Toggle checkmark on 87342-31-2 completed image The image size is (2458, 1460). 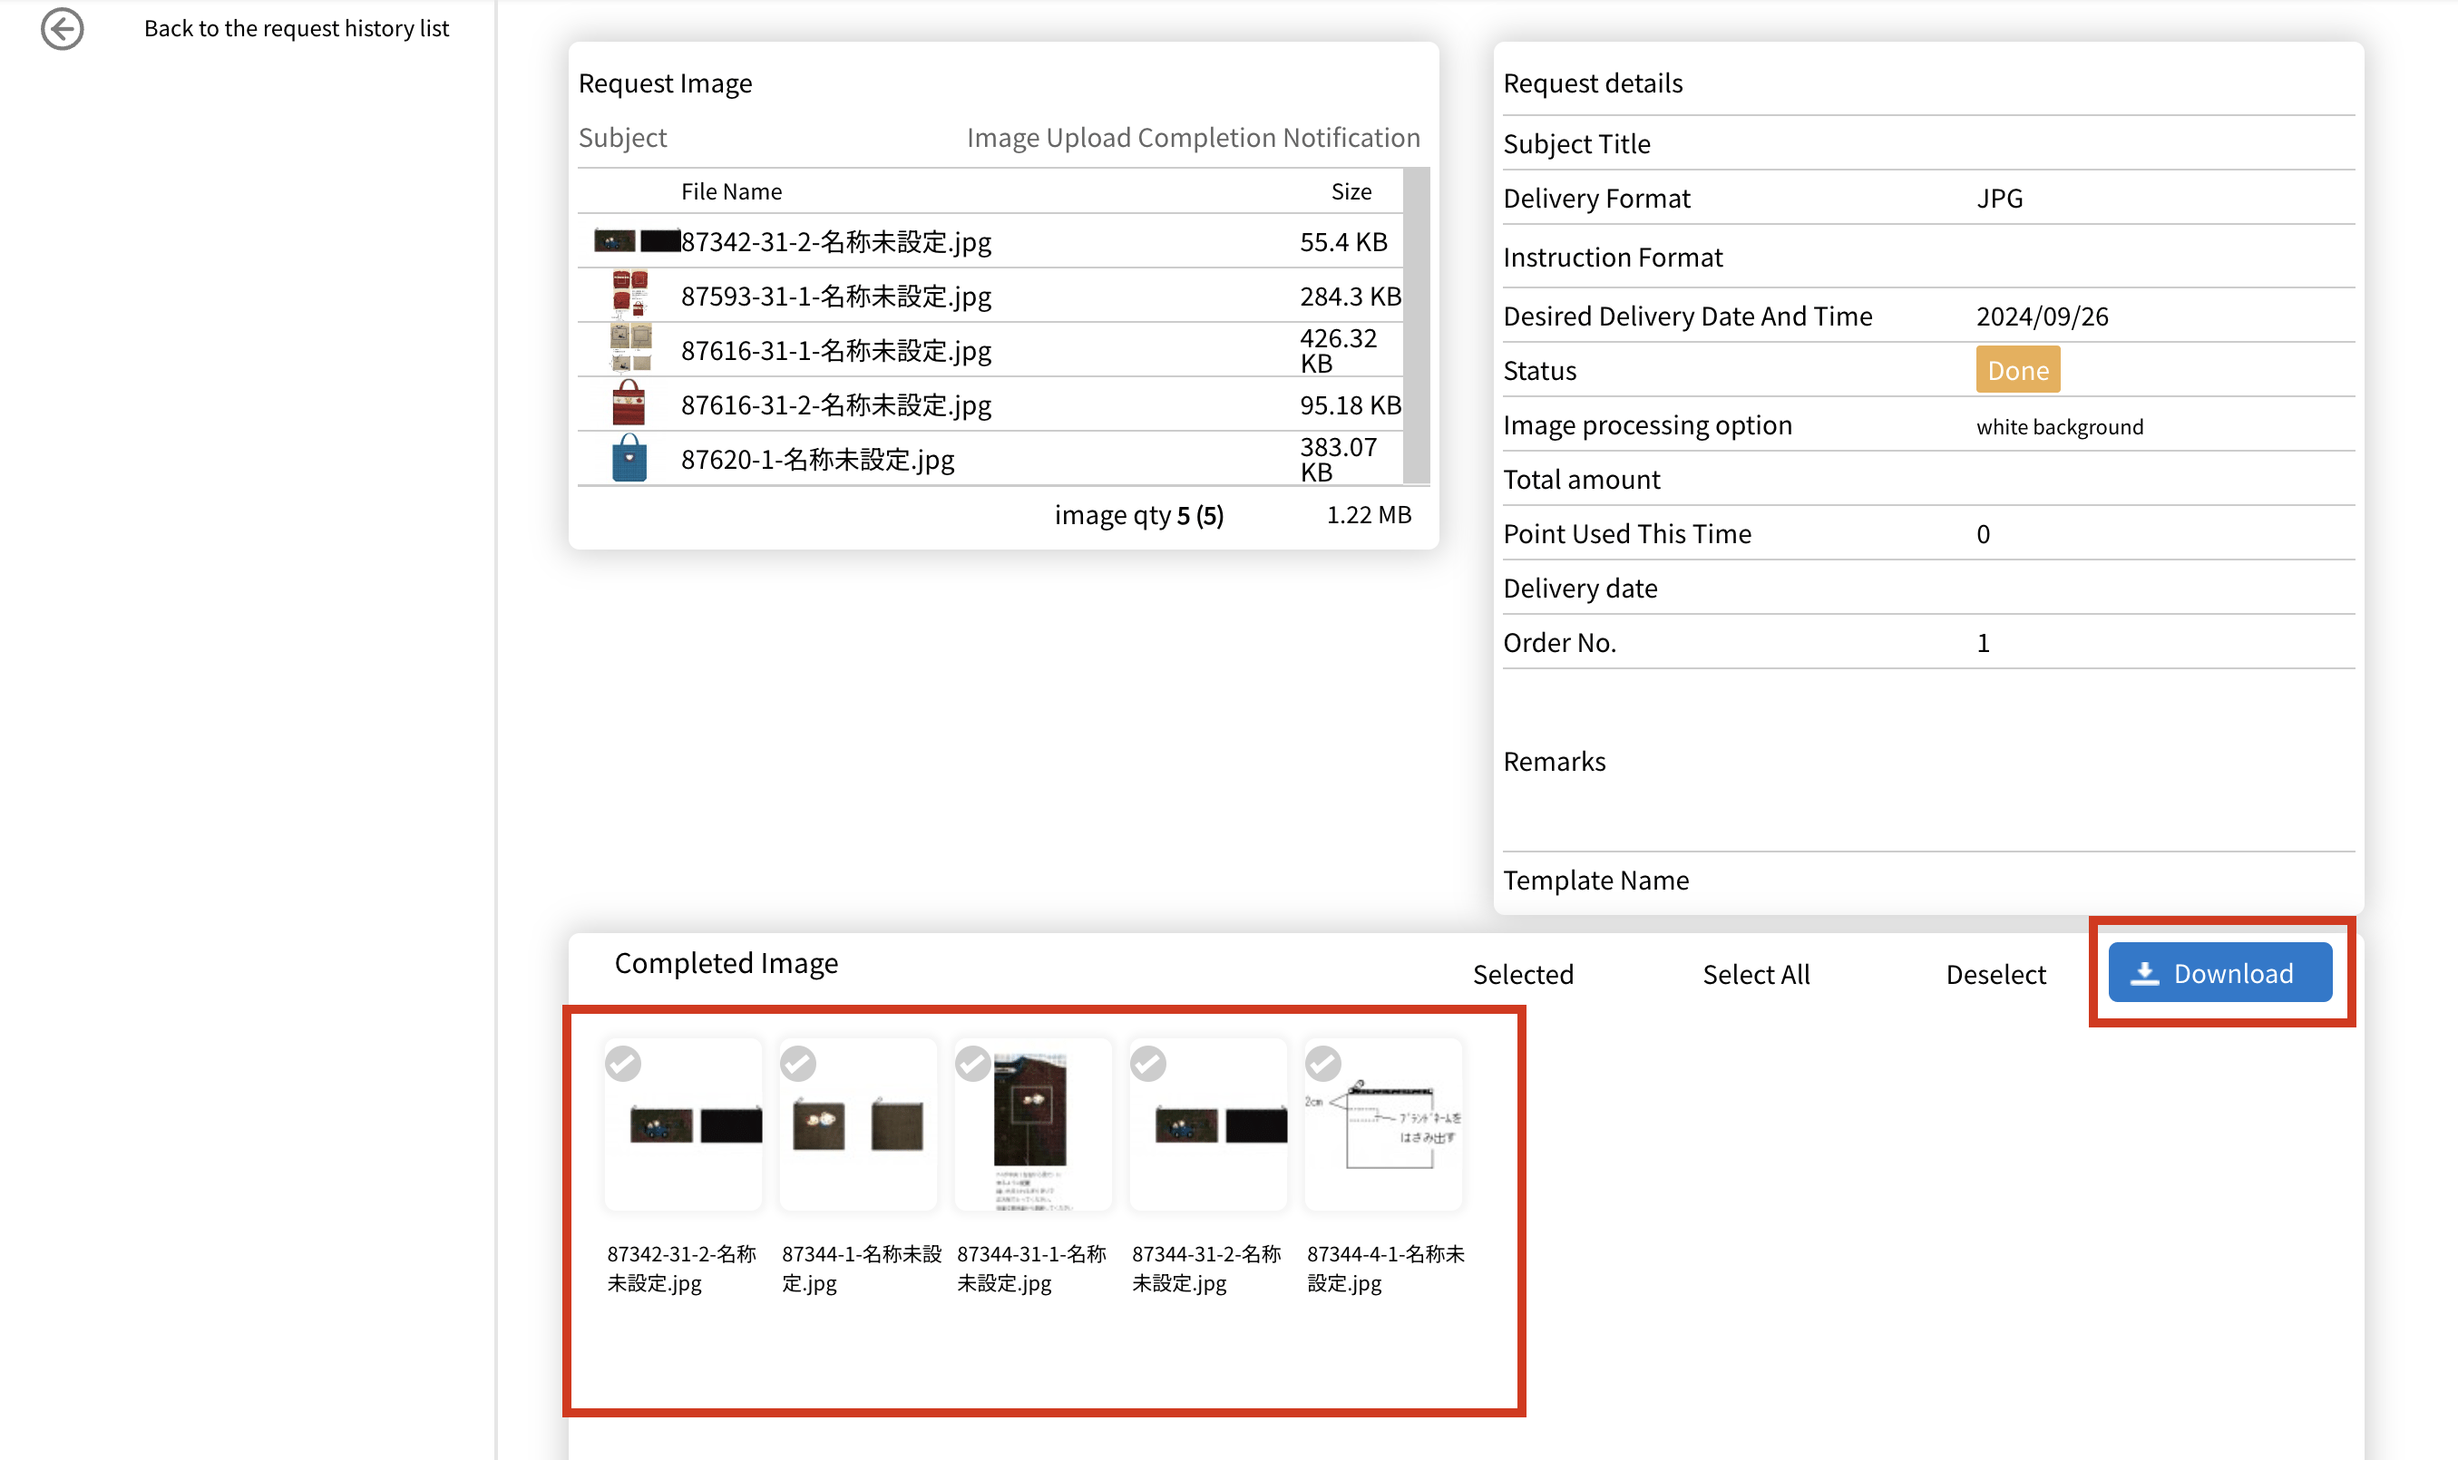point(623,1064)
